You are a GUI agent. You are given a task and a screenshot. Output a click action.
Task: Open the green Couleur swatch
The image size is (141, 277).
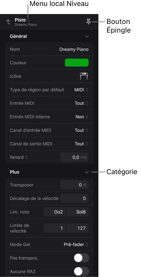[77, 62]
